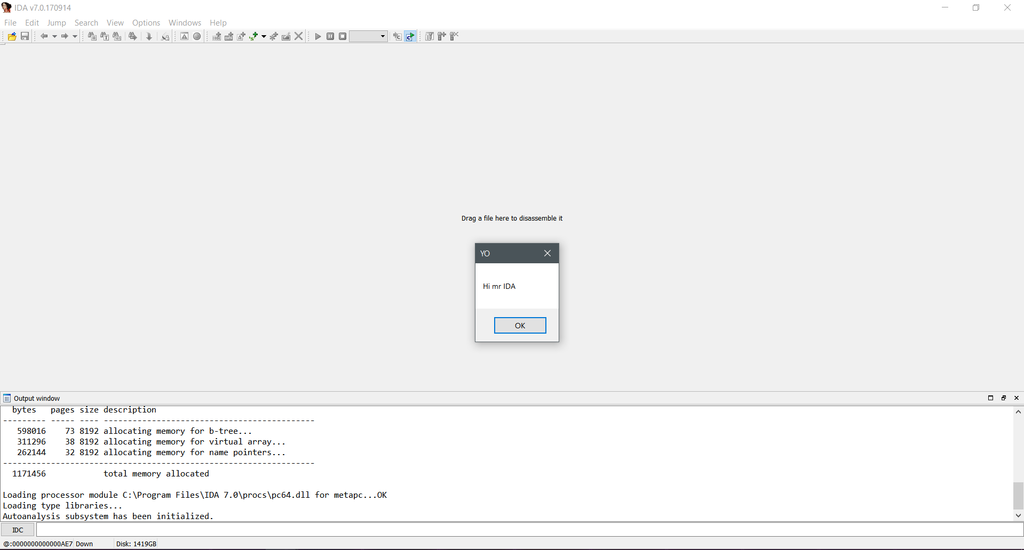Click the add breakpoint plug icon
The image size is (1024, 550).
coord(442,36)
